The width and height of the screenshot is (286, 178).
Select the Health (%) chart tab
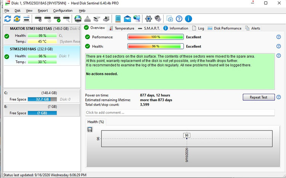pos(96,122)
